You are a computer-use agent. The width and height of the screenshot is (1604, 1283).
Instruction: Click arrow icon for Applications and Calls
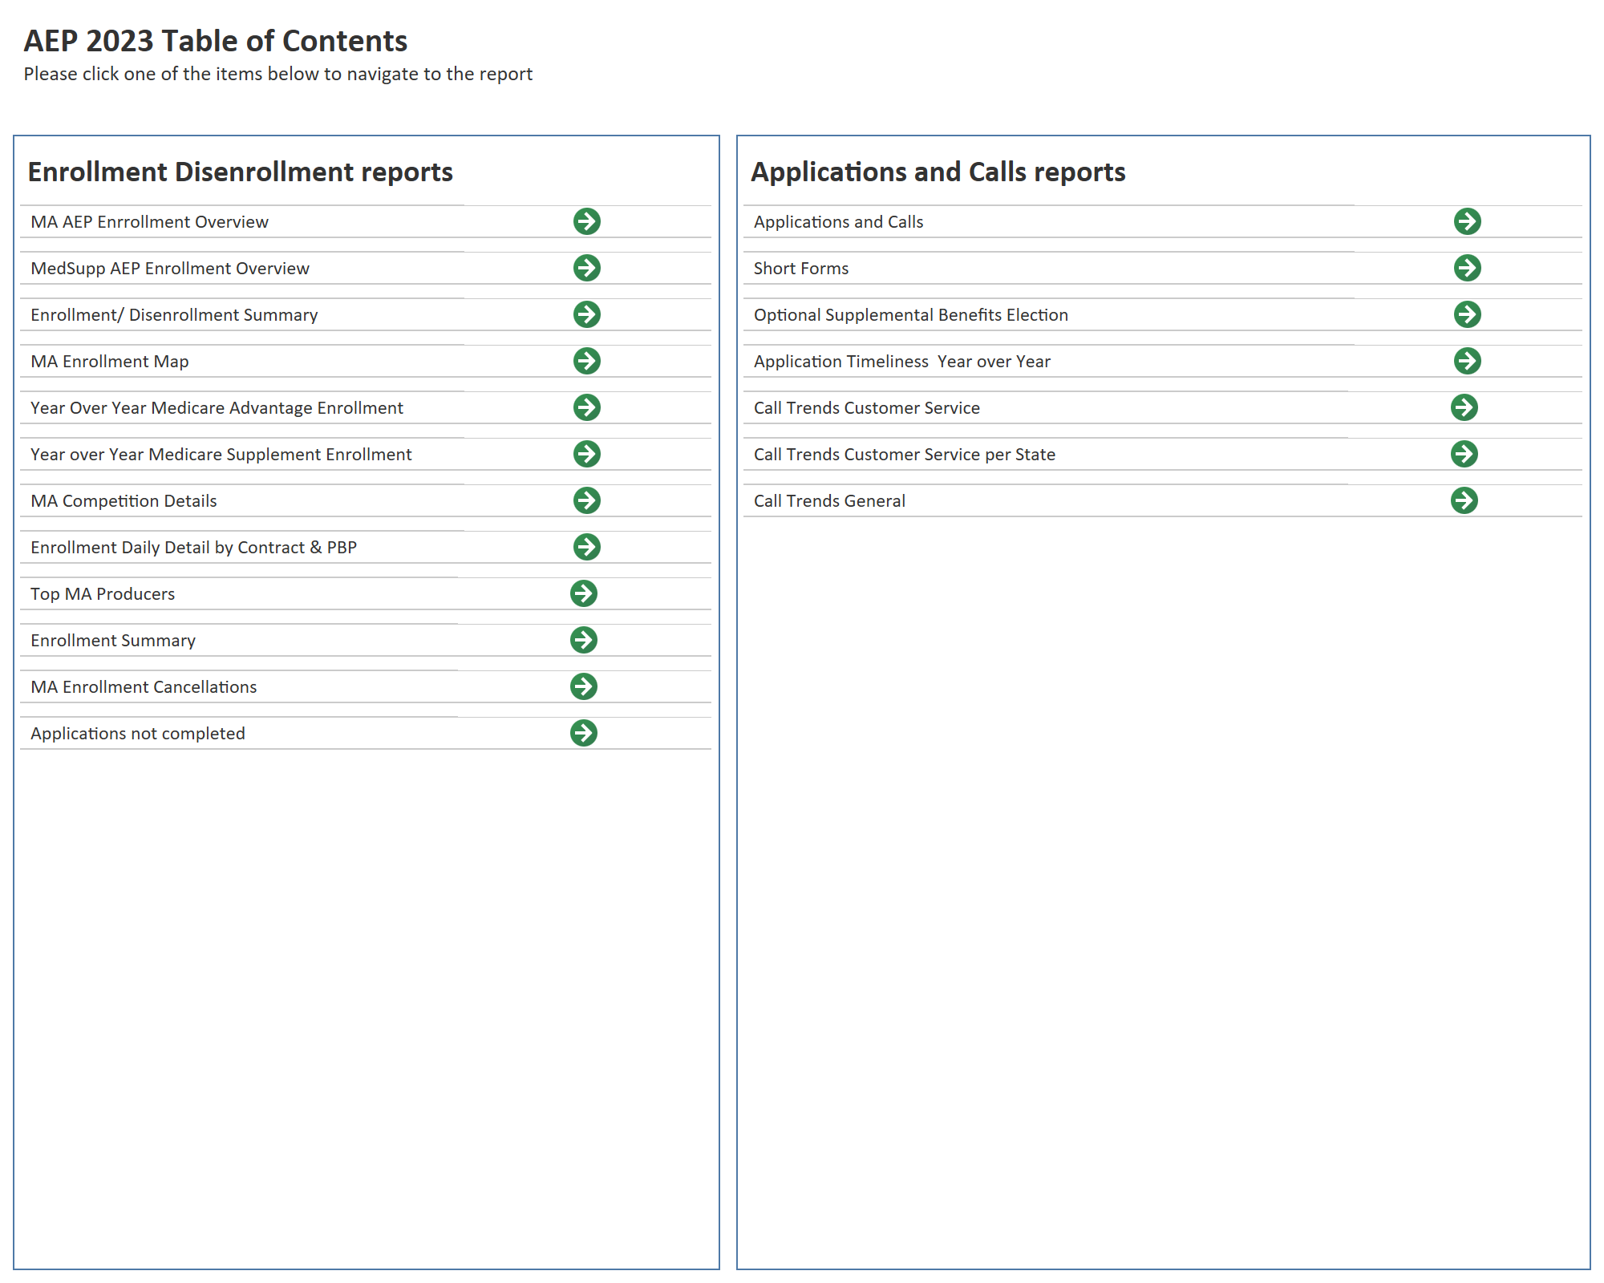click(x=1468, y=221)
